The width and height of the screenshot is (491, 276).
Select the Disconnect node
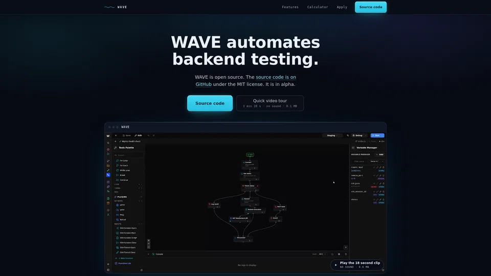click(x=243, y=239)
